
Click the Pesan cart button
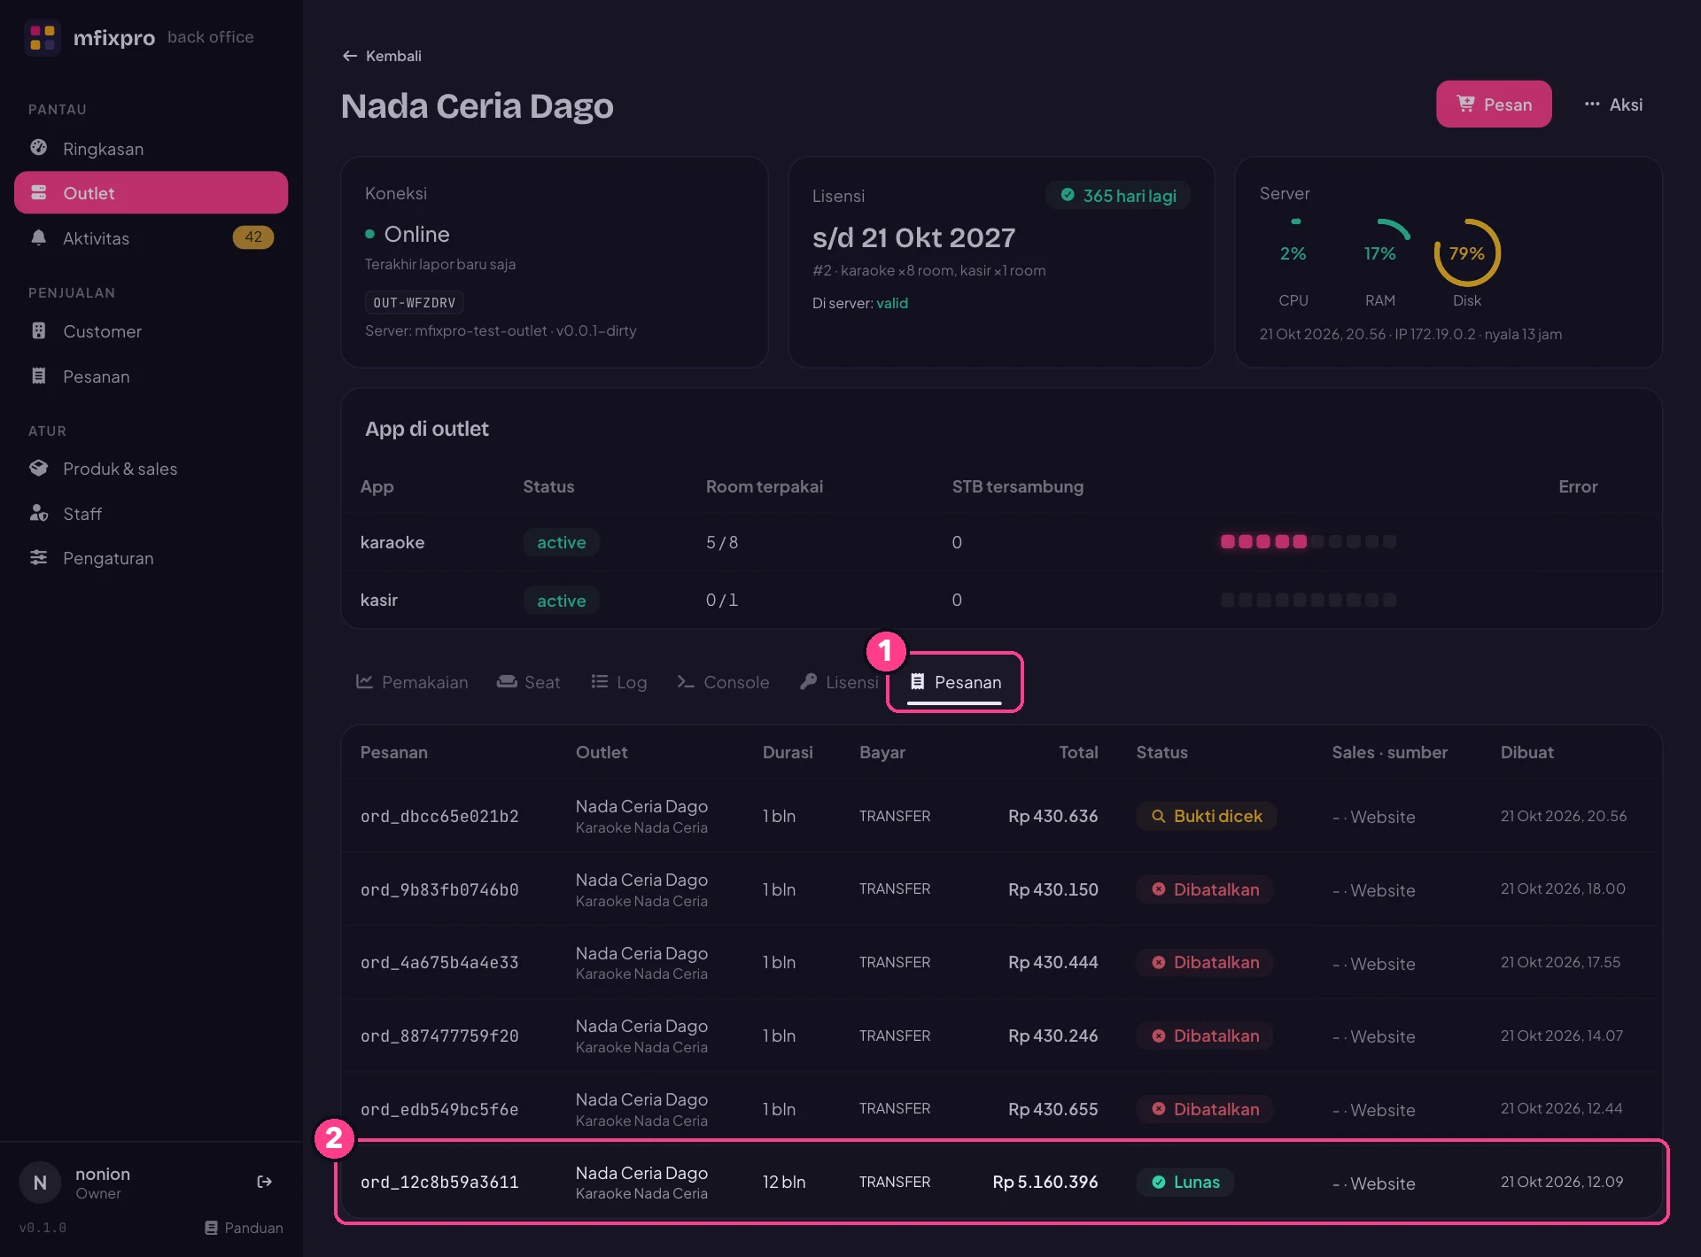[x=1494, y=105]
